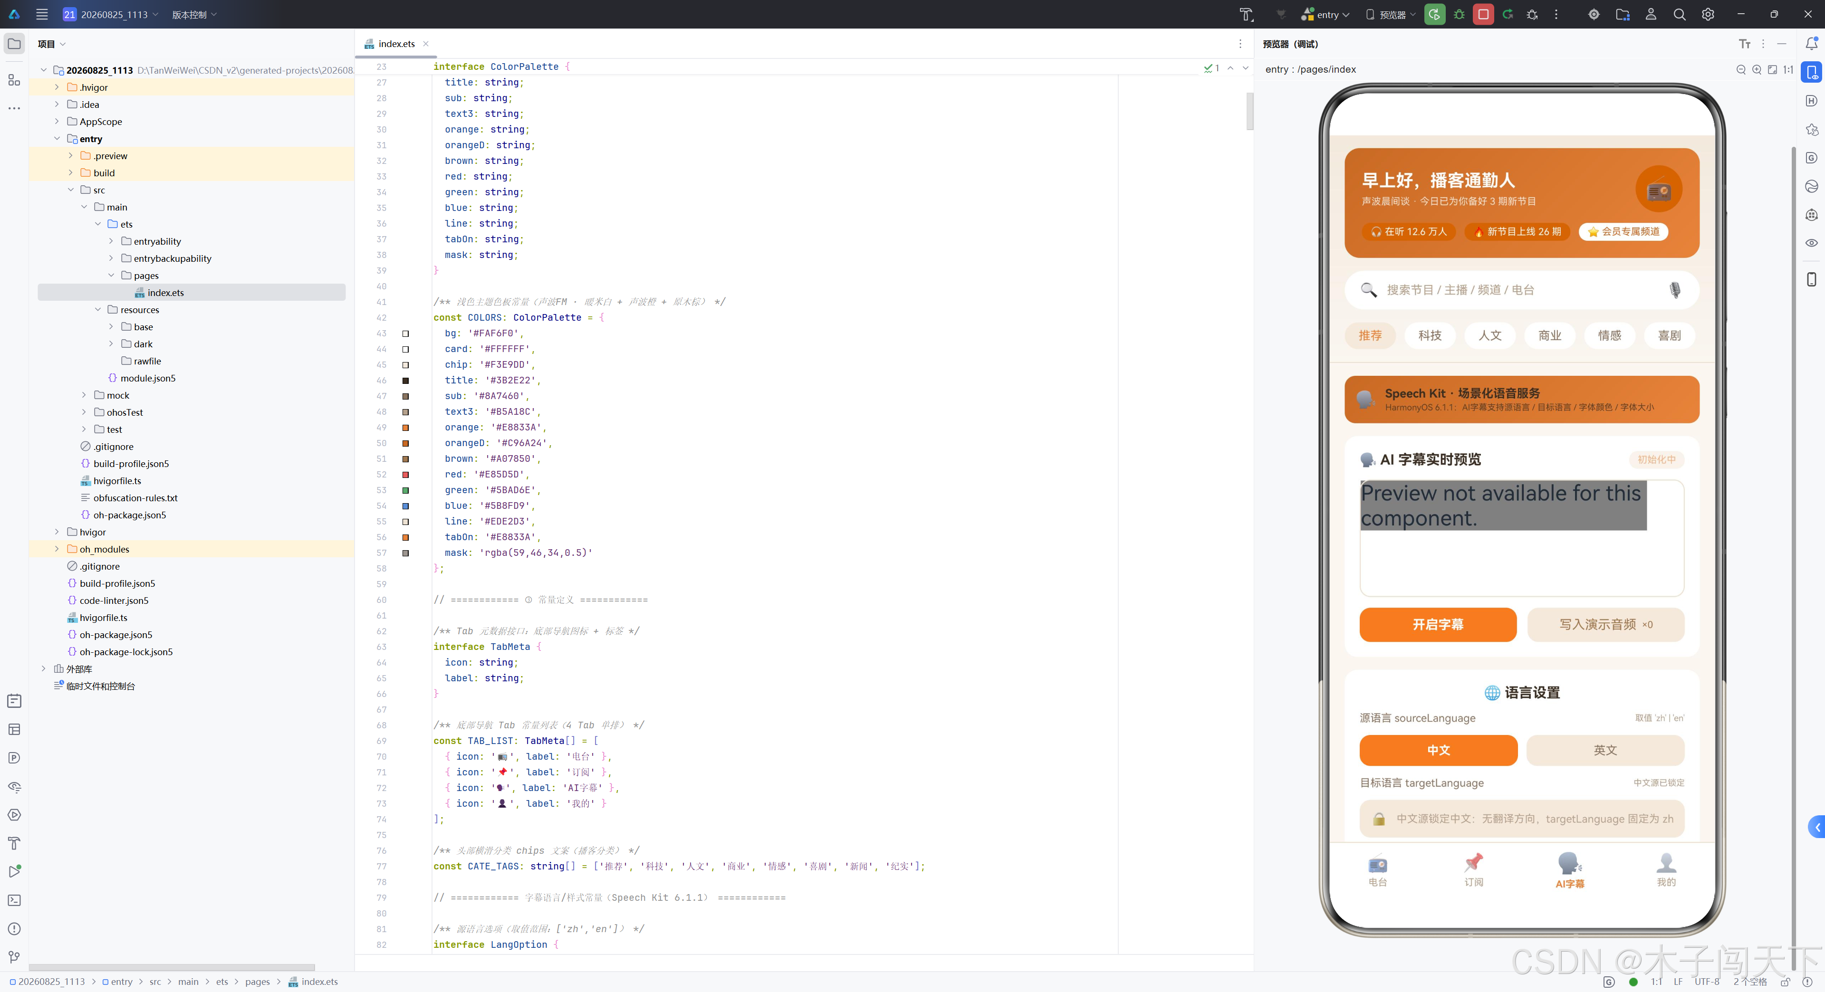The width and height of the screenshot is (1825, 992).
Task: Open the terminal tool window icon
Action: click(x=14, y=900)
